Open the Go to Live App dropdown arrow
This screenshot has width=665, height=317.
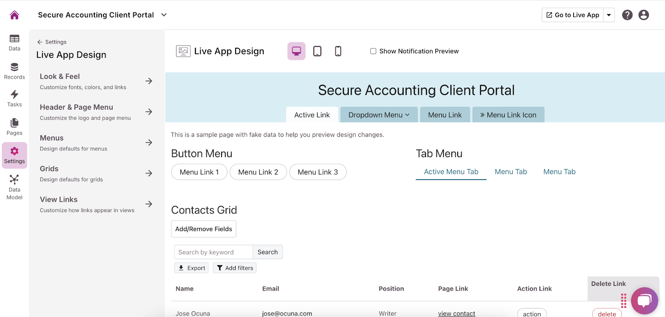608,15
